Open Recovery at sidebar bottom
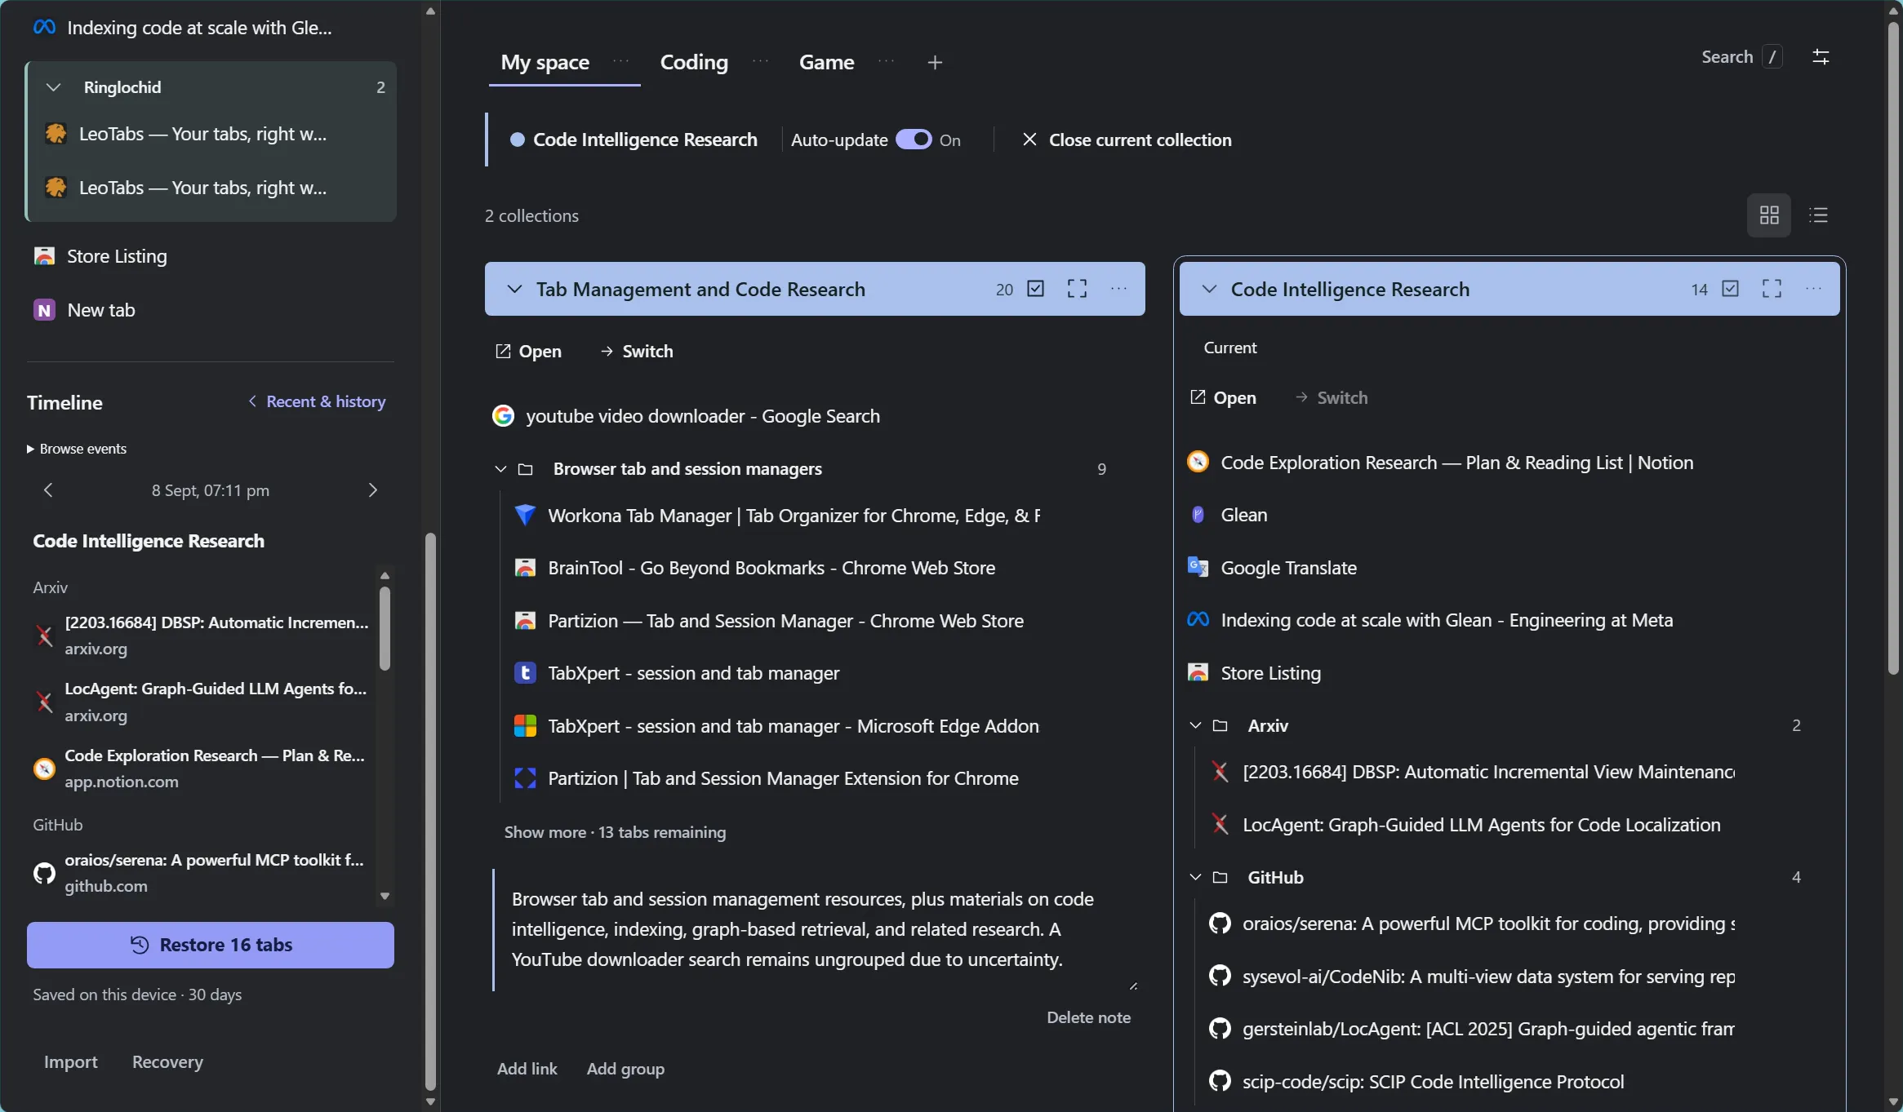This screenshot has width=1903, height=1112. pos(167,1062)
